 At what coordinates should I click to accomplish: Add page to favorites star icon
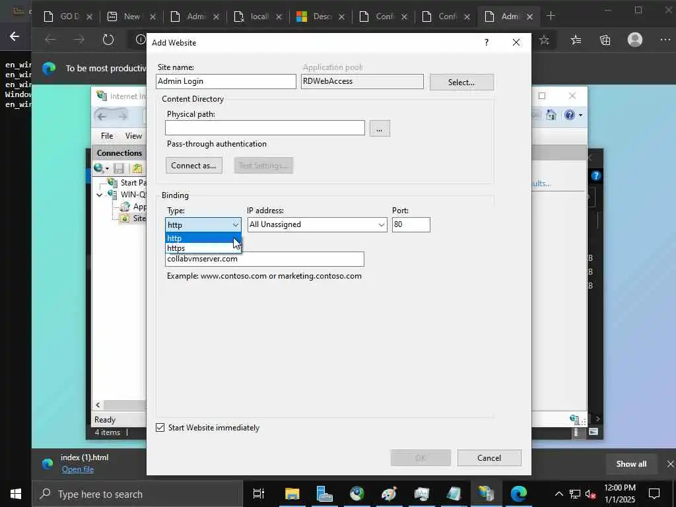[x=544, y=40]
